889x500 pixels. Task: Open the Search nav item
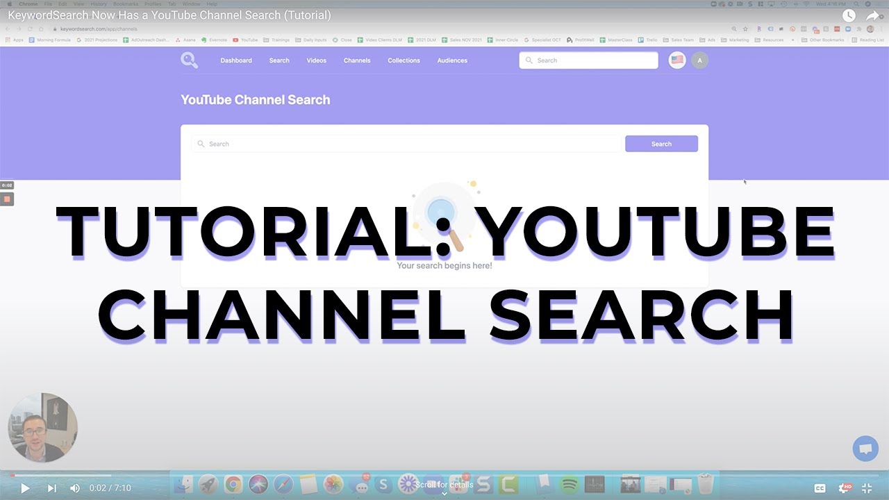click(x=279, y=60)
